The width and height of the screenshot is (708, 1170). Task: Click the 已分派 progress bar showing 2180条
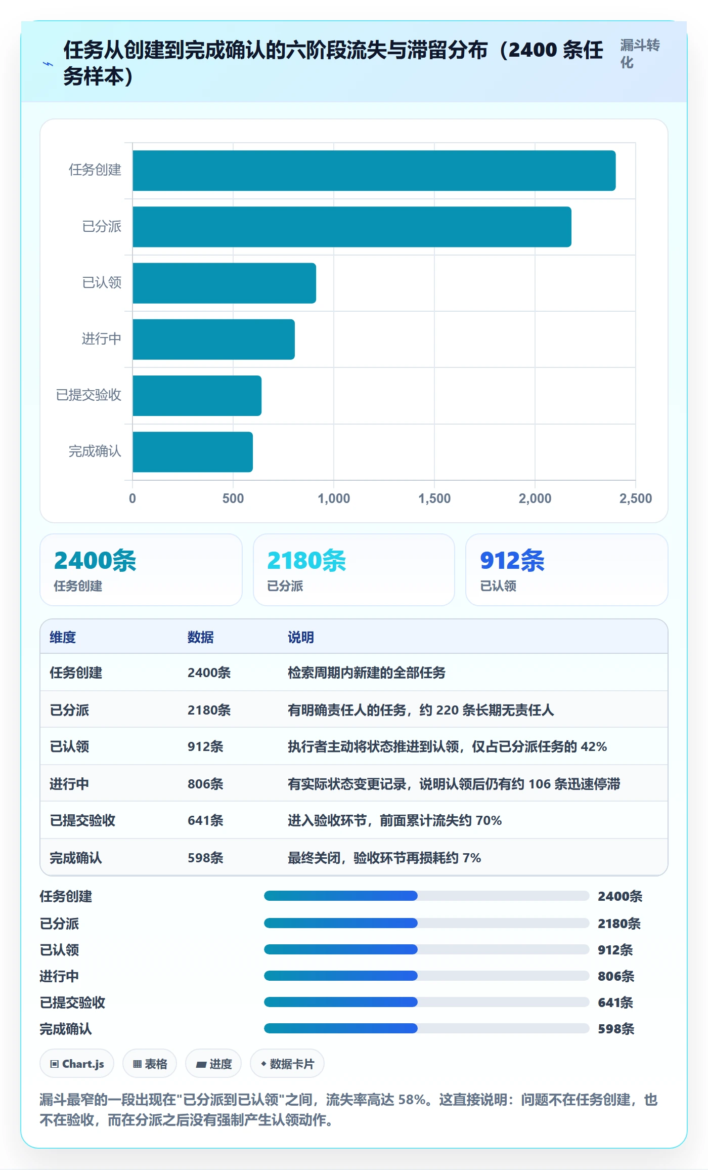426,924
